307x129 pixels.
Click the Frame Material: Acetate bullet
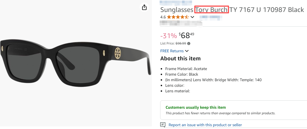point(186,69)
